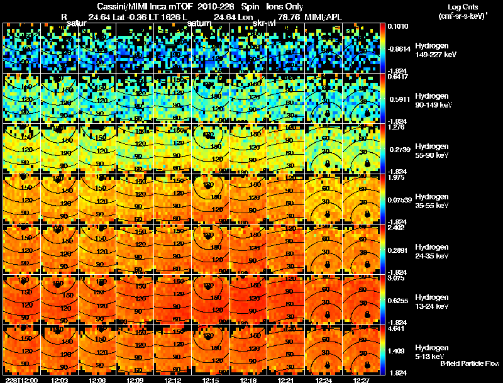Click the color bar beside Hydrogen 149-227 keV
503x383 pixels.
coord(382,48)
